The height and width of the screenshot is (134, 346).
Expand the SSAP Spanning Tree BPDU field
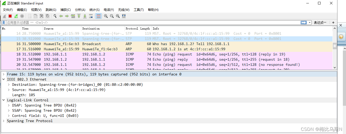click(9, 110)
